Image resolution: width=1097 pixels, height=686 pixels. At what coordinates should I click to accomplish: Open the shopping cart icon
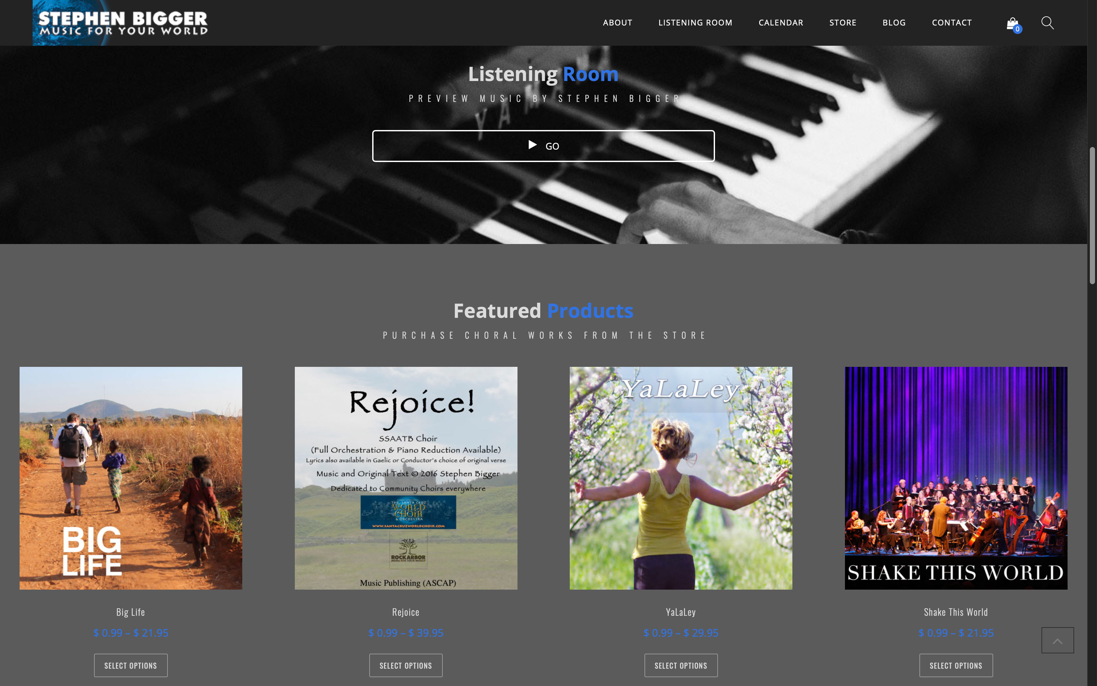pos(1012,23)
